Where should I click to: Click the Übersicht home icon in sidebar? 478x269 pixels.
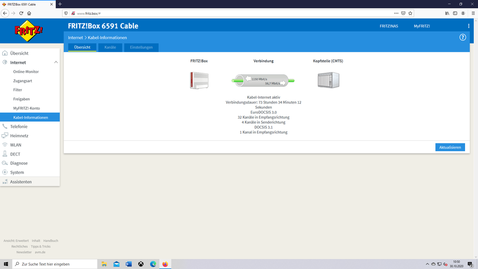point(5,53)
